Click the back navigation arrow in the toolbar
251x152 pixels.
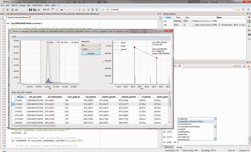(104, 10)
